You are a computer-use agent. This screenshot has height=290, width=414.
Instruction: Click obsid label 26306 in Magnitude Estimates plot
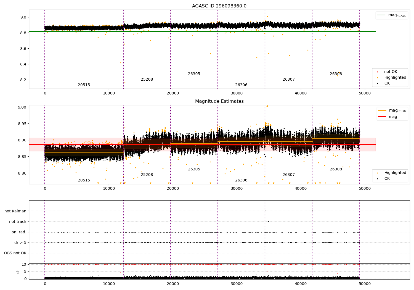coord(241,180)
